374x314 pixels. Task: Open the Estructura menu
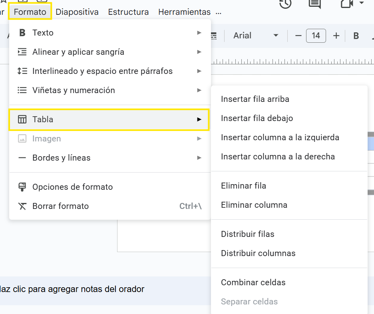point(128,12)
